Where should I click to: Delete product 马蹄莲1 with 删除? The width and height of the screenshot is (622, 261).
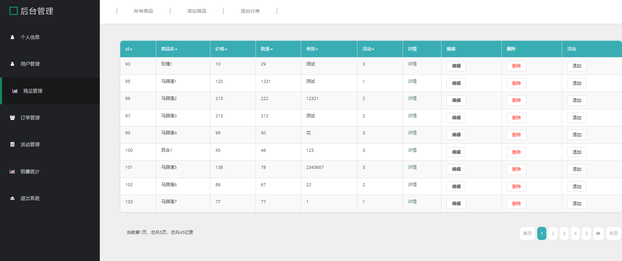click(516, 83)
